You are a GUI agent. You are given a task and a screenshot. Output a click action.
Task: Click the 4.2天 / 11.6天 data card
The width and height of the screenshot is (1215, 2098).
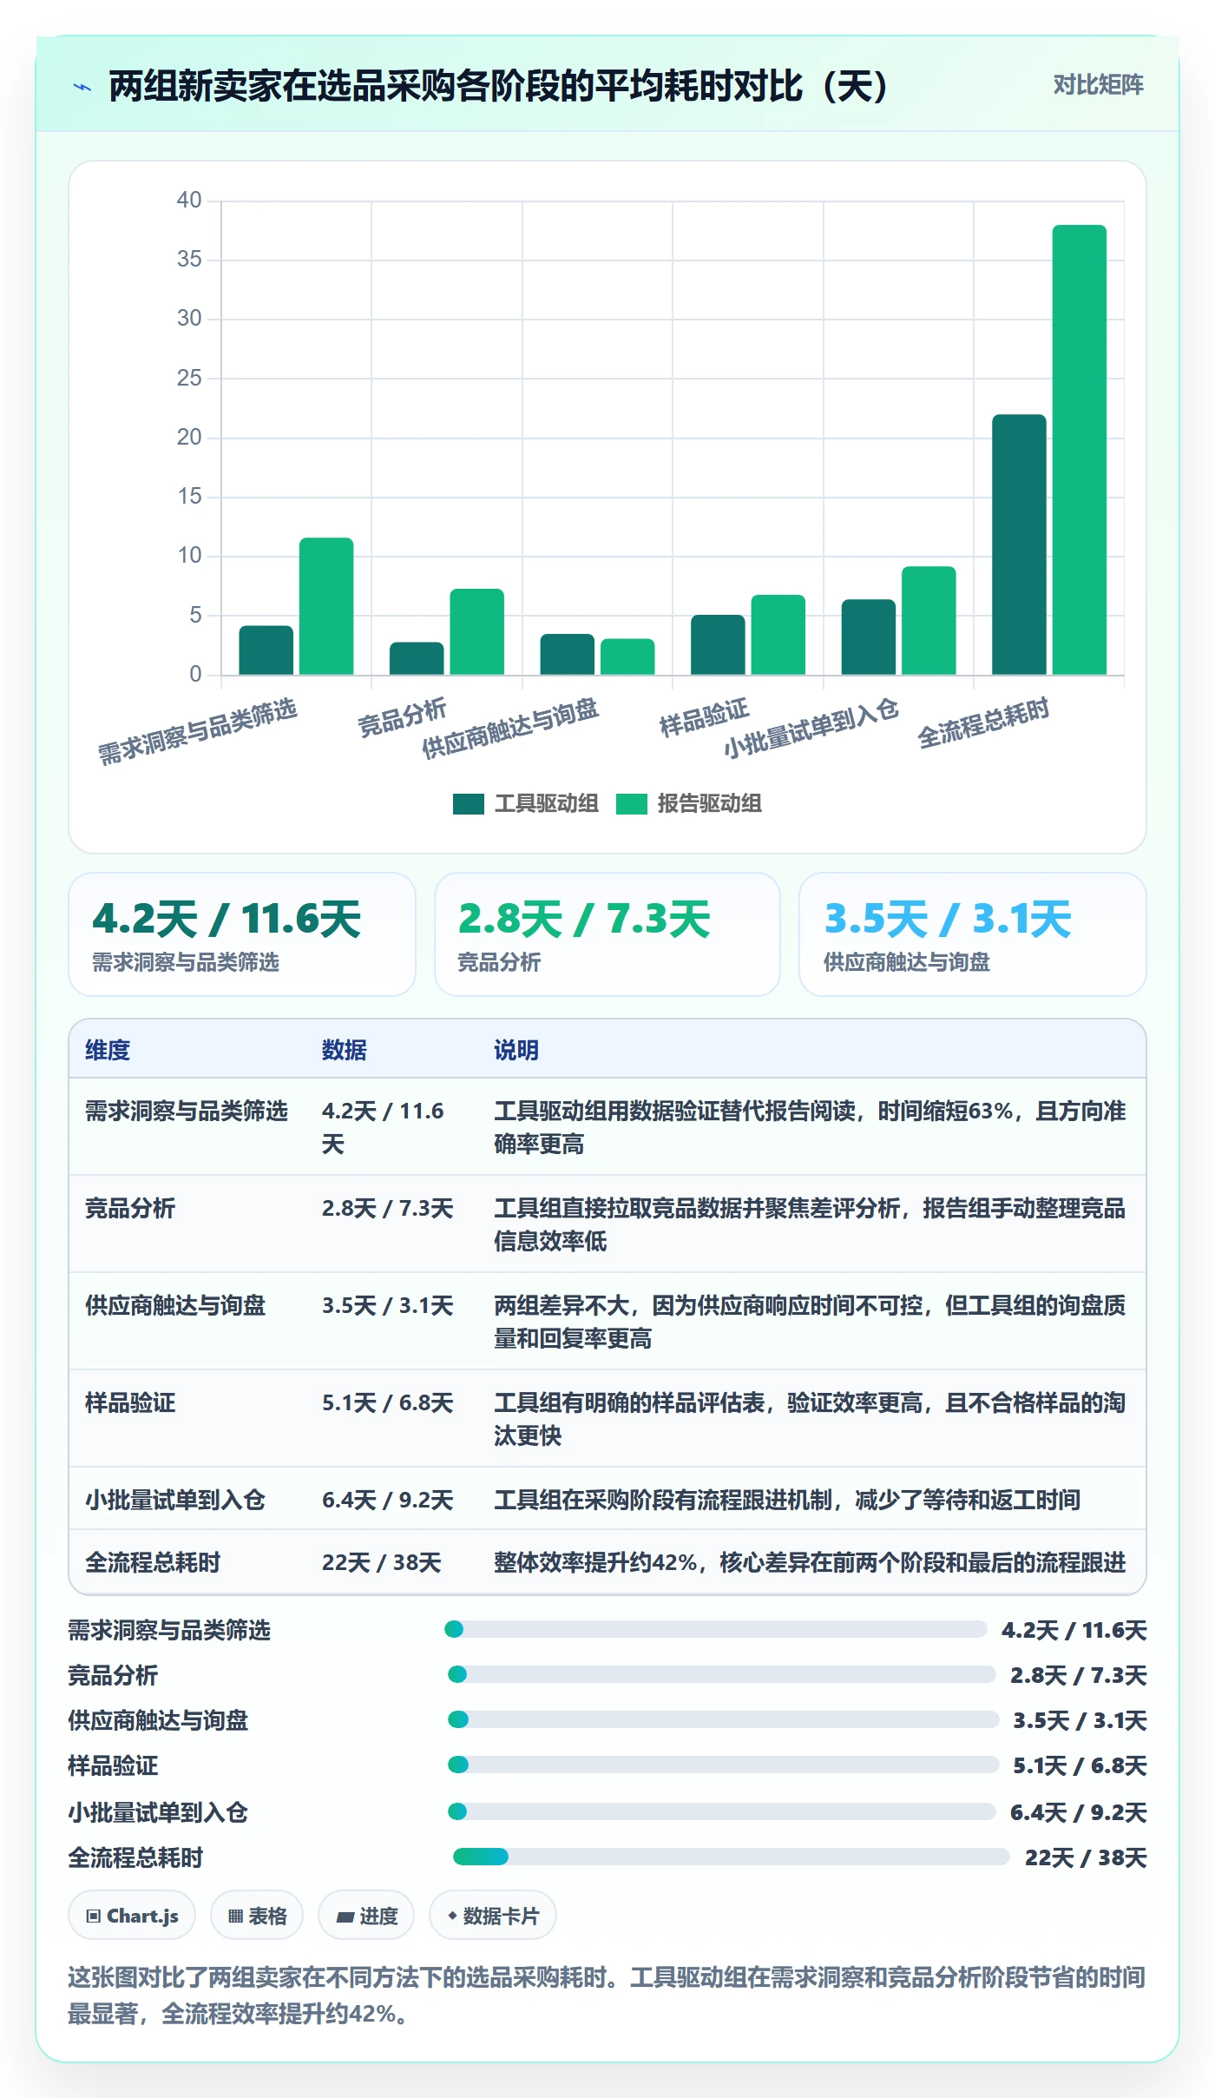pos(242,934)
